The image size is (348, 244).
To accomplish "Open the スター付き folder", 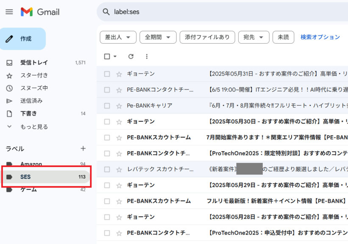I will pos(34,76).
